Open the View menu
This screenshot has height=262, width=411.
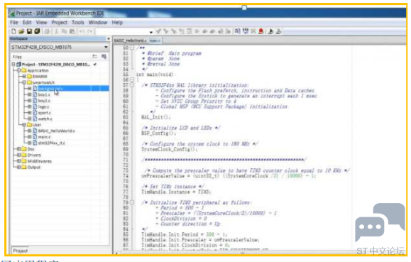point(41,23)
